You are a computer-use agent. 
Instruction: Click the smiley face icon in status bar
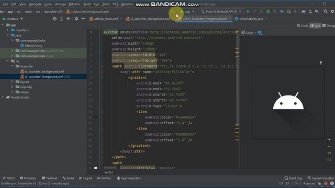click(x=332, y=183)
